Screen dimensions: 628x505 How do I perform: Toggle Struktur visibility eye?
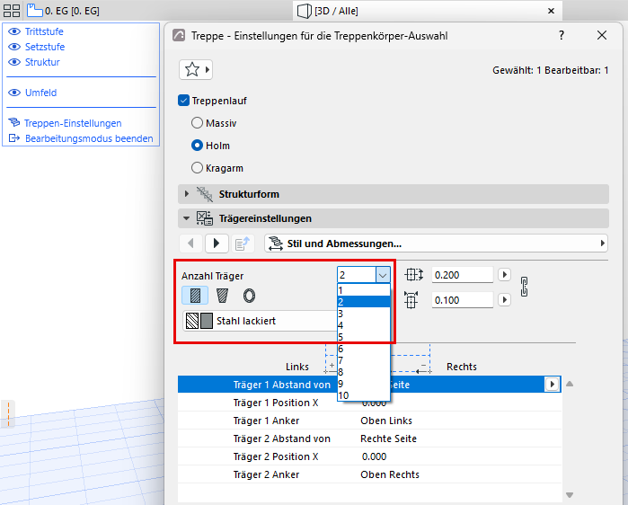point(14,62)
